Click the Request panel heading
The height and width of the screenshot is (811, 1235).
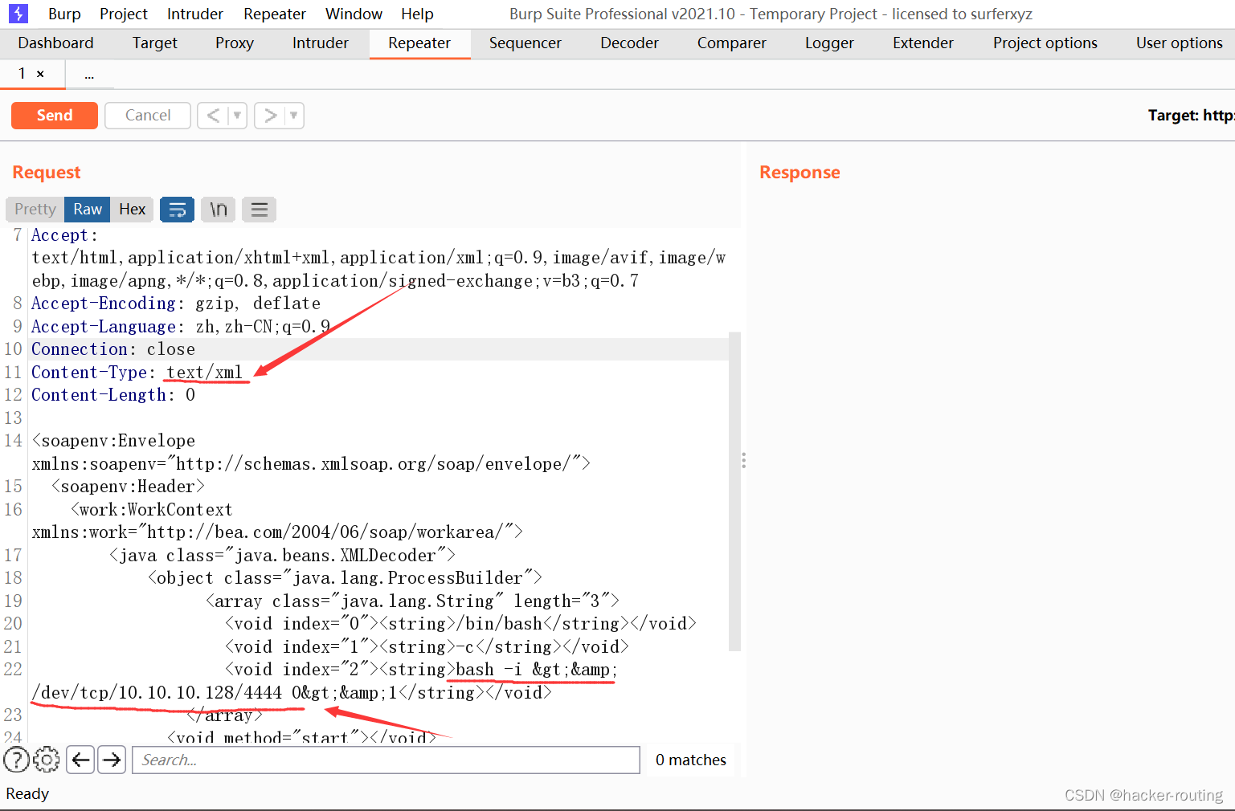click(x=47, y=172)
